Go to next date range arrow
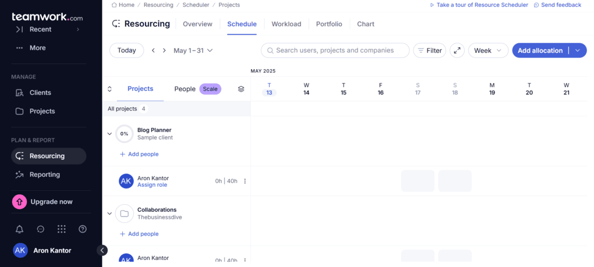 click(x=164, y=50)
